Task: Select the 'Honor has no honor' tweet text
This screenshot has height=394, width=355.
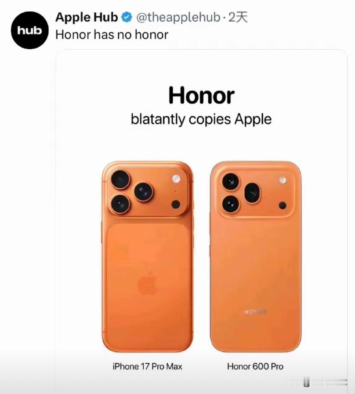Action: click(x=112, y=35)
